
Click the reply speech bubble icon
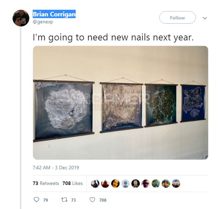36,200
